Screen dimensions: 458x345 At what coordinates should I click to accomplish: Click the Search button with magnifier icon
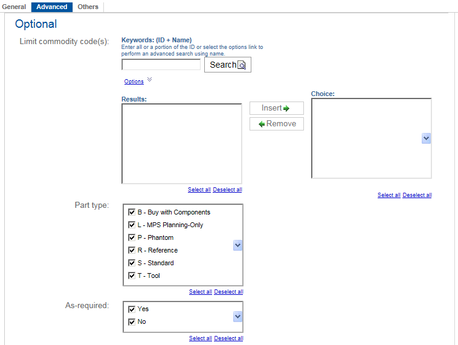[x=227, y=65]
